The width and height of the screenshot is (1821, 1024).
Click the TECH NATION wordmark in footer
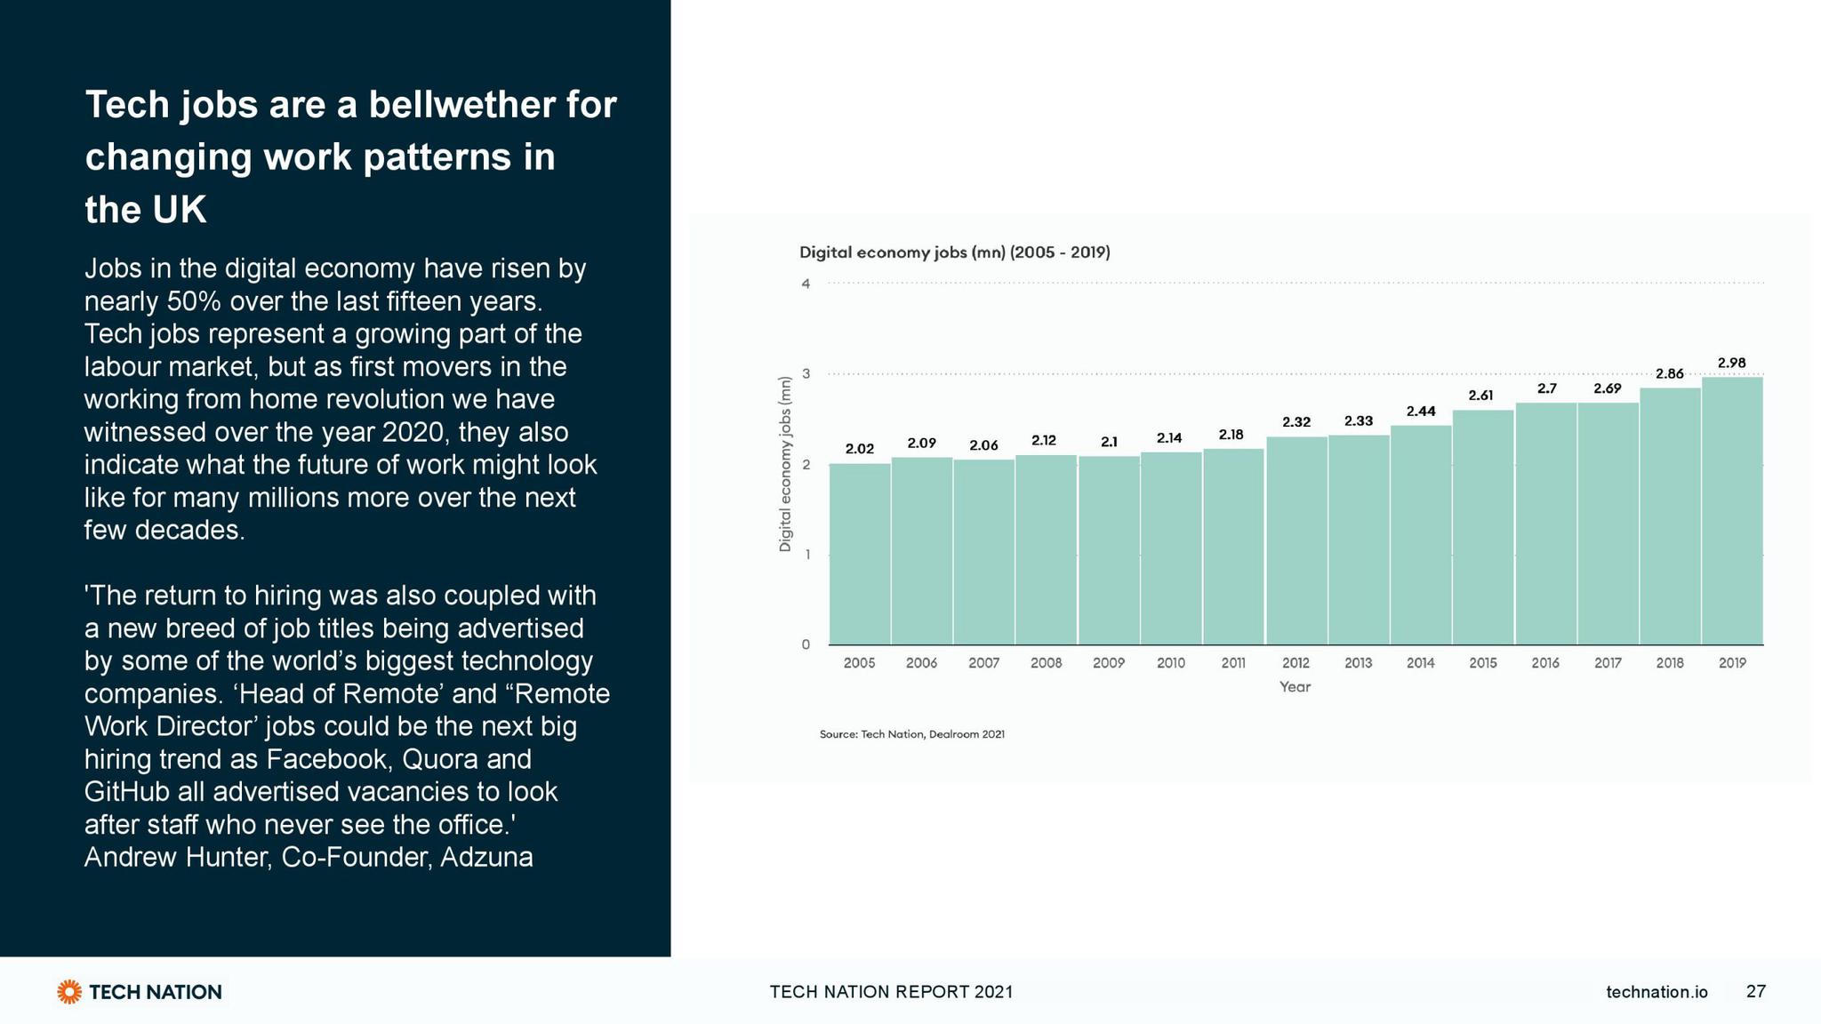point(156,992)
